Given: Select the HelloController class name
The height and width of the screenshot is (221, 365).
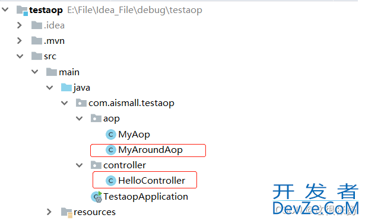Looking at the screenshot, I should [152, 181].
